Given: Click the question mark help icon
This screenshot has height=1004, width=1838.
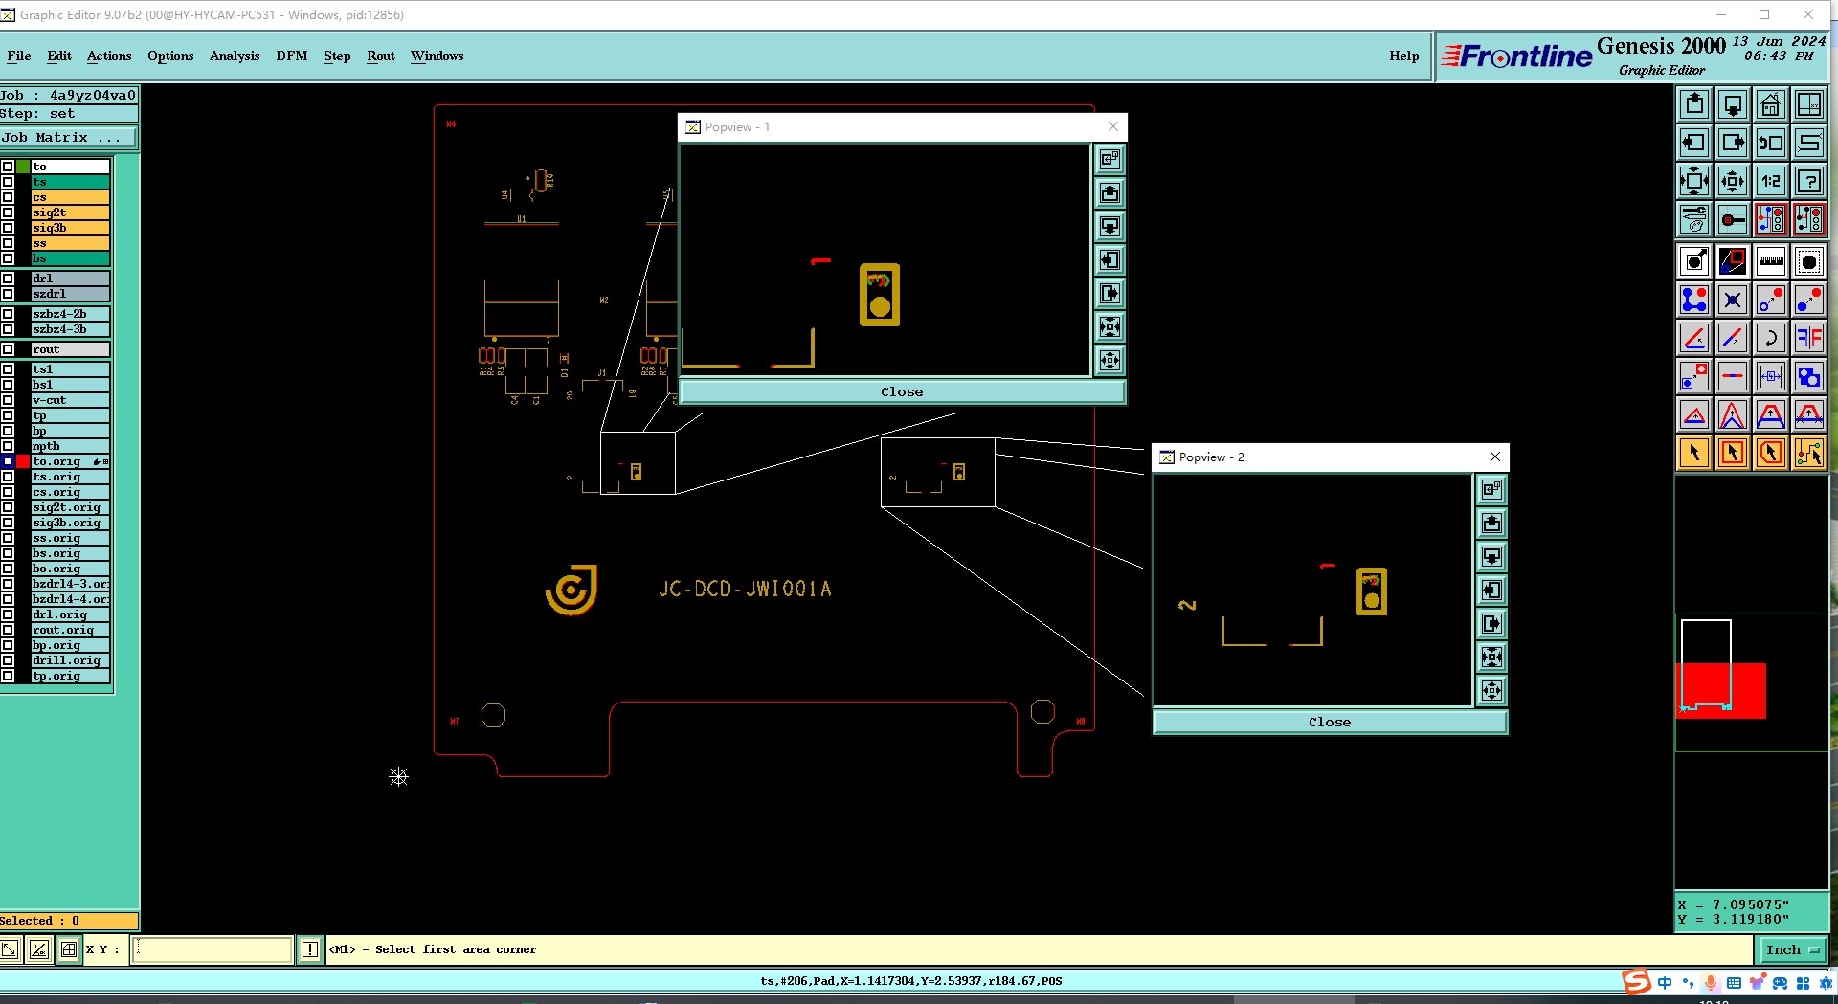Looking at the screenshot, I should (x=1808, y=181).
